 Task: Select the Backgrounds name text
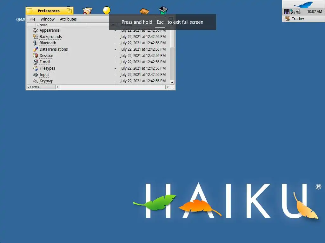[x=50, y=37]
